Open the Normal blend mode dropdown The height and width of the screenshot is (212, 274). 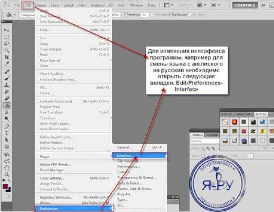click(205, 141)
